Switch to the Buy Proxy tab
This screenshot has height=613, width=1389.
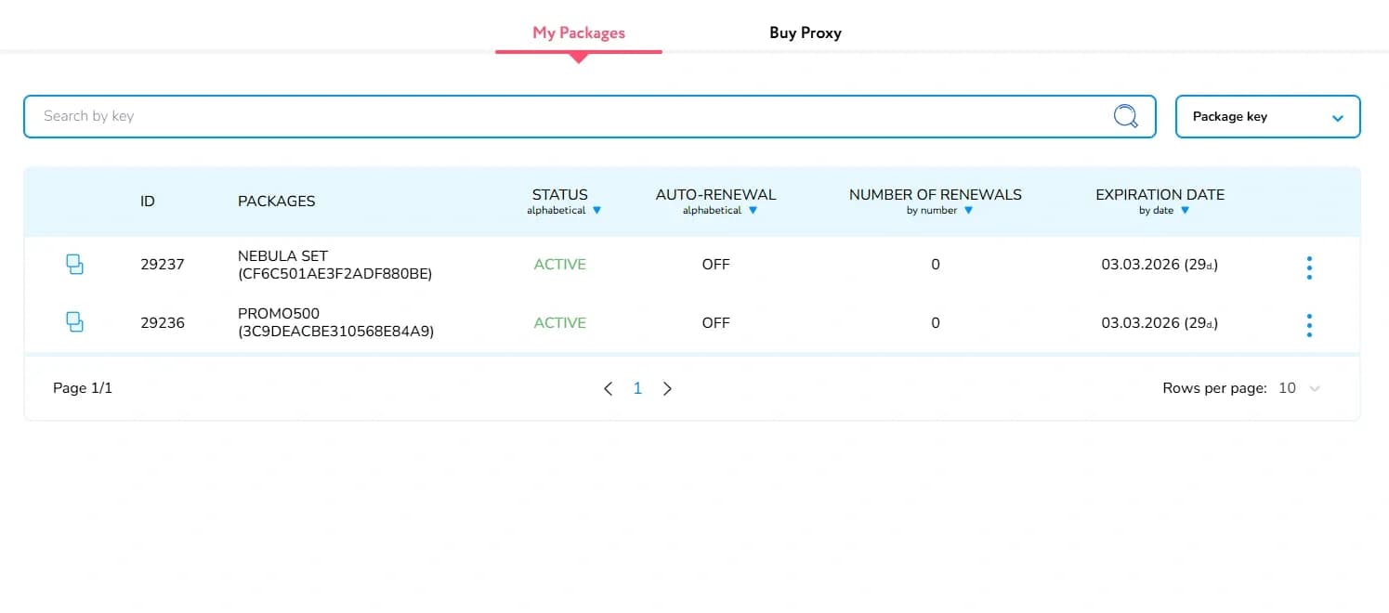(x=805, y=33)
